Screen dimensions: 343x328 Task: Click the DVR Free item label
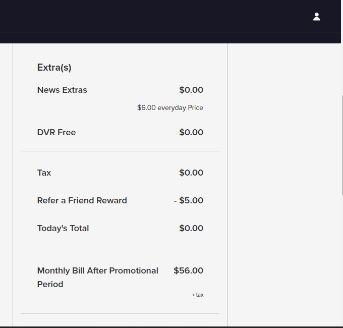[56, 132]
